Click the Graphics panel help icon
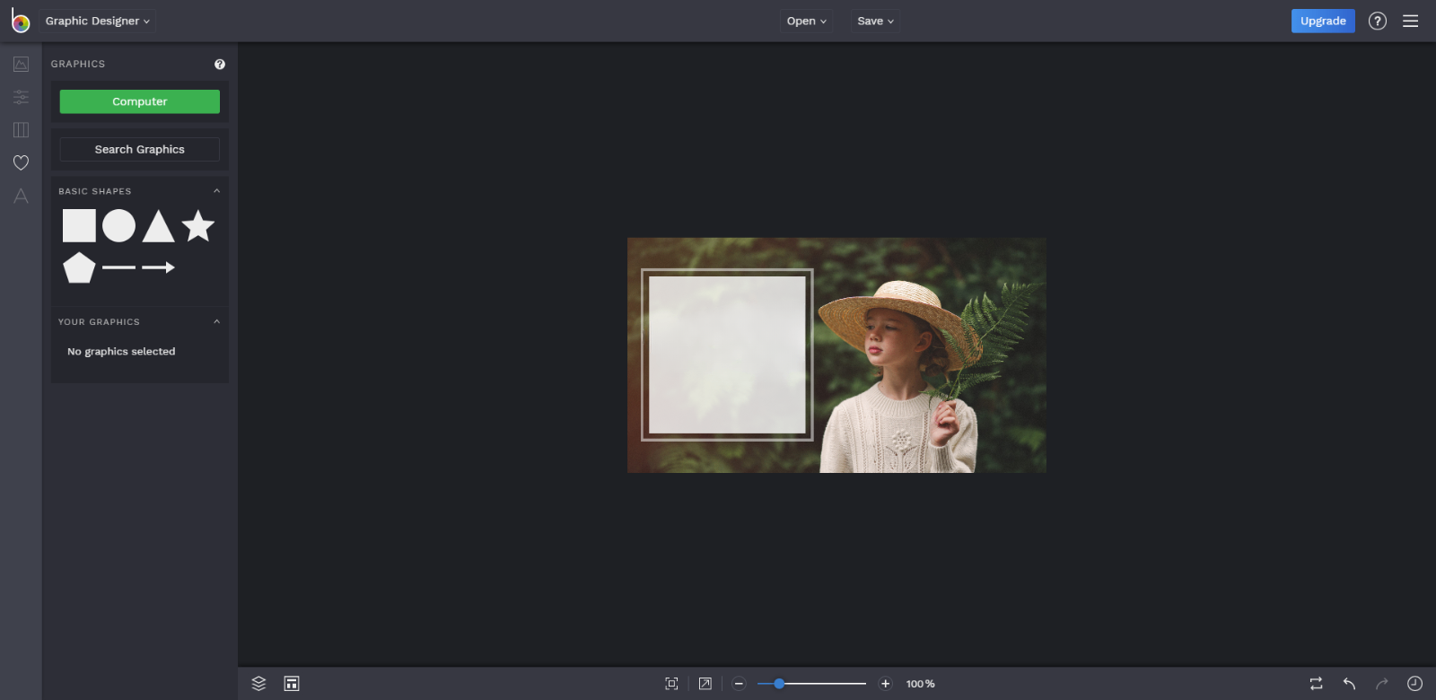 (x=220, y=64)
